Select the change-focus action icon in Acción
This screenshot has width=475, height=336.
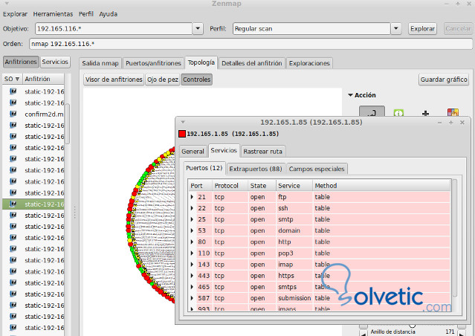(x=372, y=112)
